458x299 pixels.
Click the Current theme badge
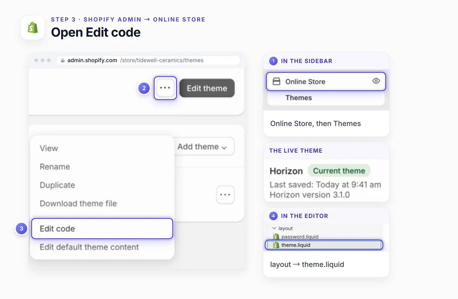tap(339, 171)
